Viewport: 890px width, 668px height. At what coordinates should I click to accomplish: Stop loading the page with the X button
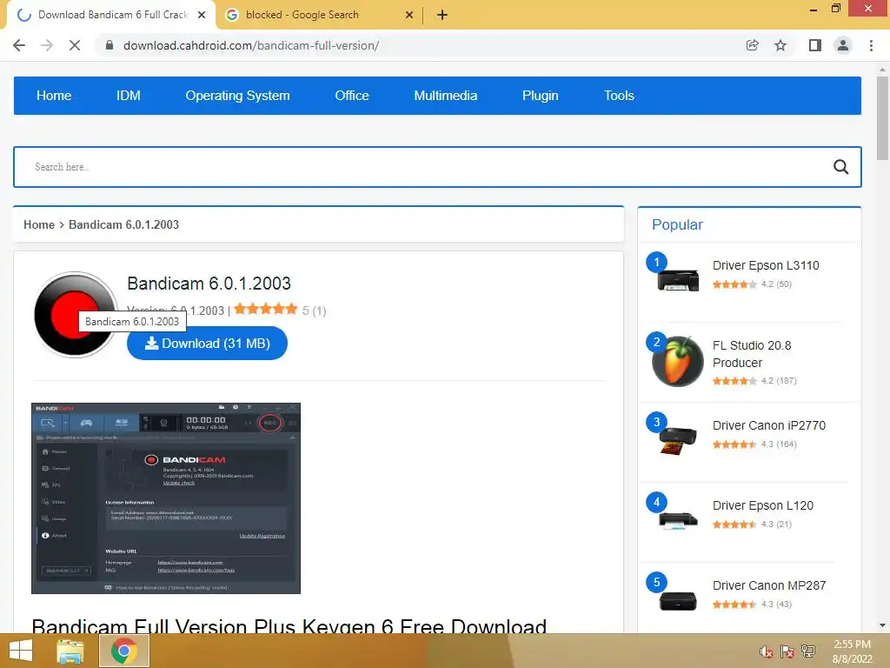75,45
